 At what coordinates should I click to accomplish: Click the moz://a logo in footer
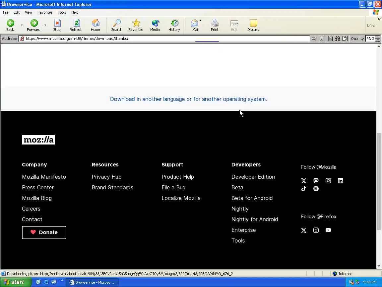coord(38,140)
